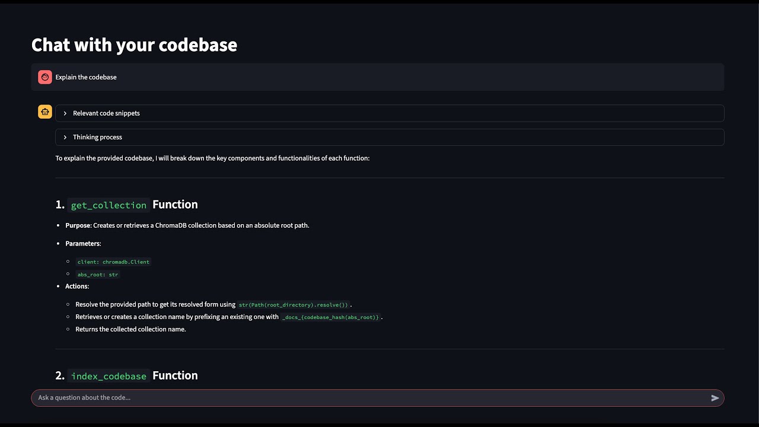
Task: Click the assistant robot avatar icon
Action: (45, 111)
